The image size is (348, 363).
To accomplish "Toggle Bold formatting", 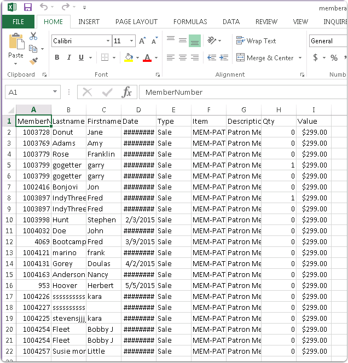I will point(57,57).
